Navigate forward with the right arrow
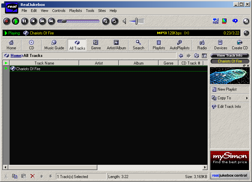The height and width of the screenshot is (182, 252). (x=189, y=56)
